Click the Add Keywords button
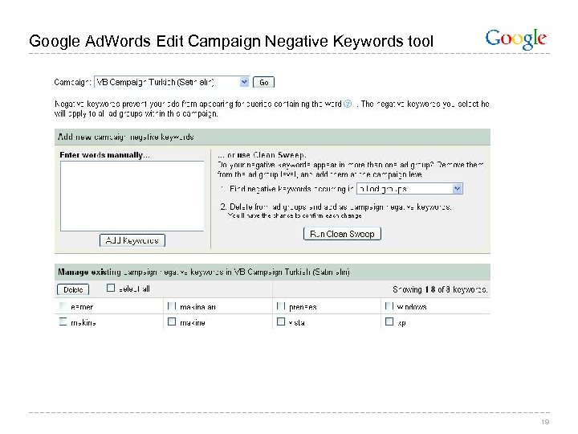This screenshot has height=434, width=578. click(x=132, y=240)
